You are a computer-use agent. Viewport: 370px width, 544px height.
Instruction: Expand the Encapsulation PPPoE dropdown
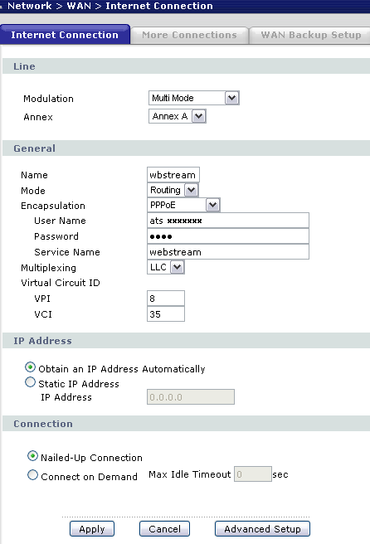[183, 205]
